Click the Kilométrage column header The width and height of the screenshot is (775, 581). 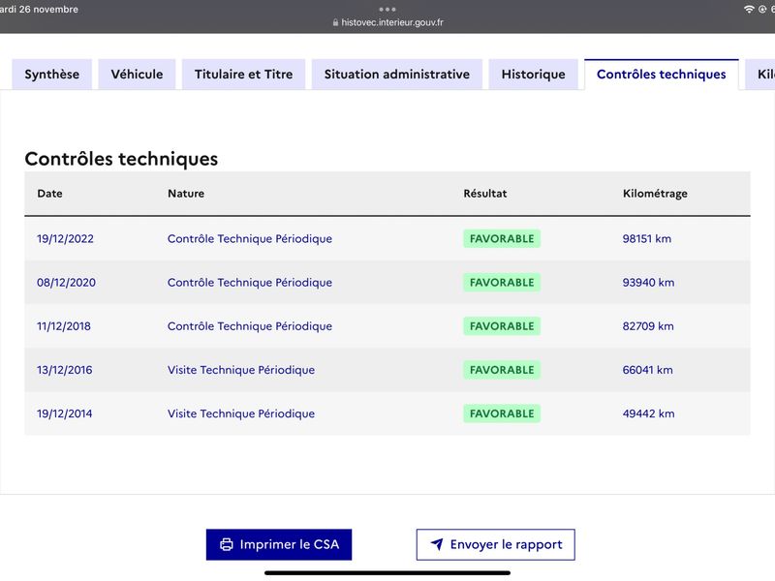(x=655, y=194)
